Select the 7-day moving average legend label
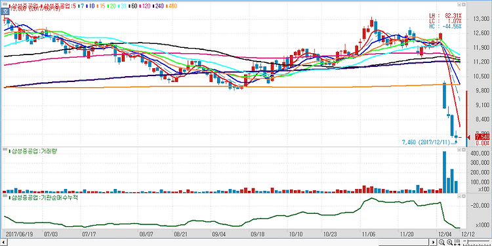Viewport: 492px width, 246px height. pos(81,6)
